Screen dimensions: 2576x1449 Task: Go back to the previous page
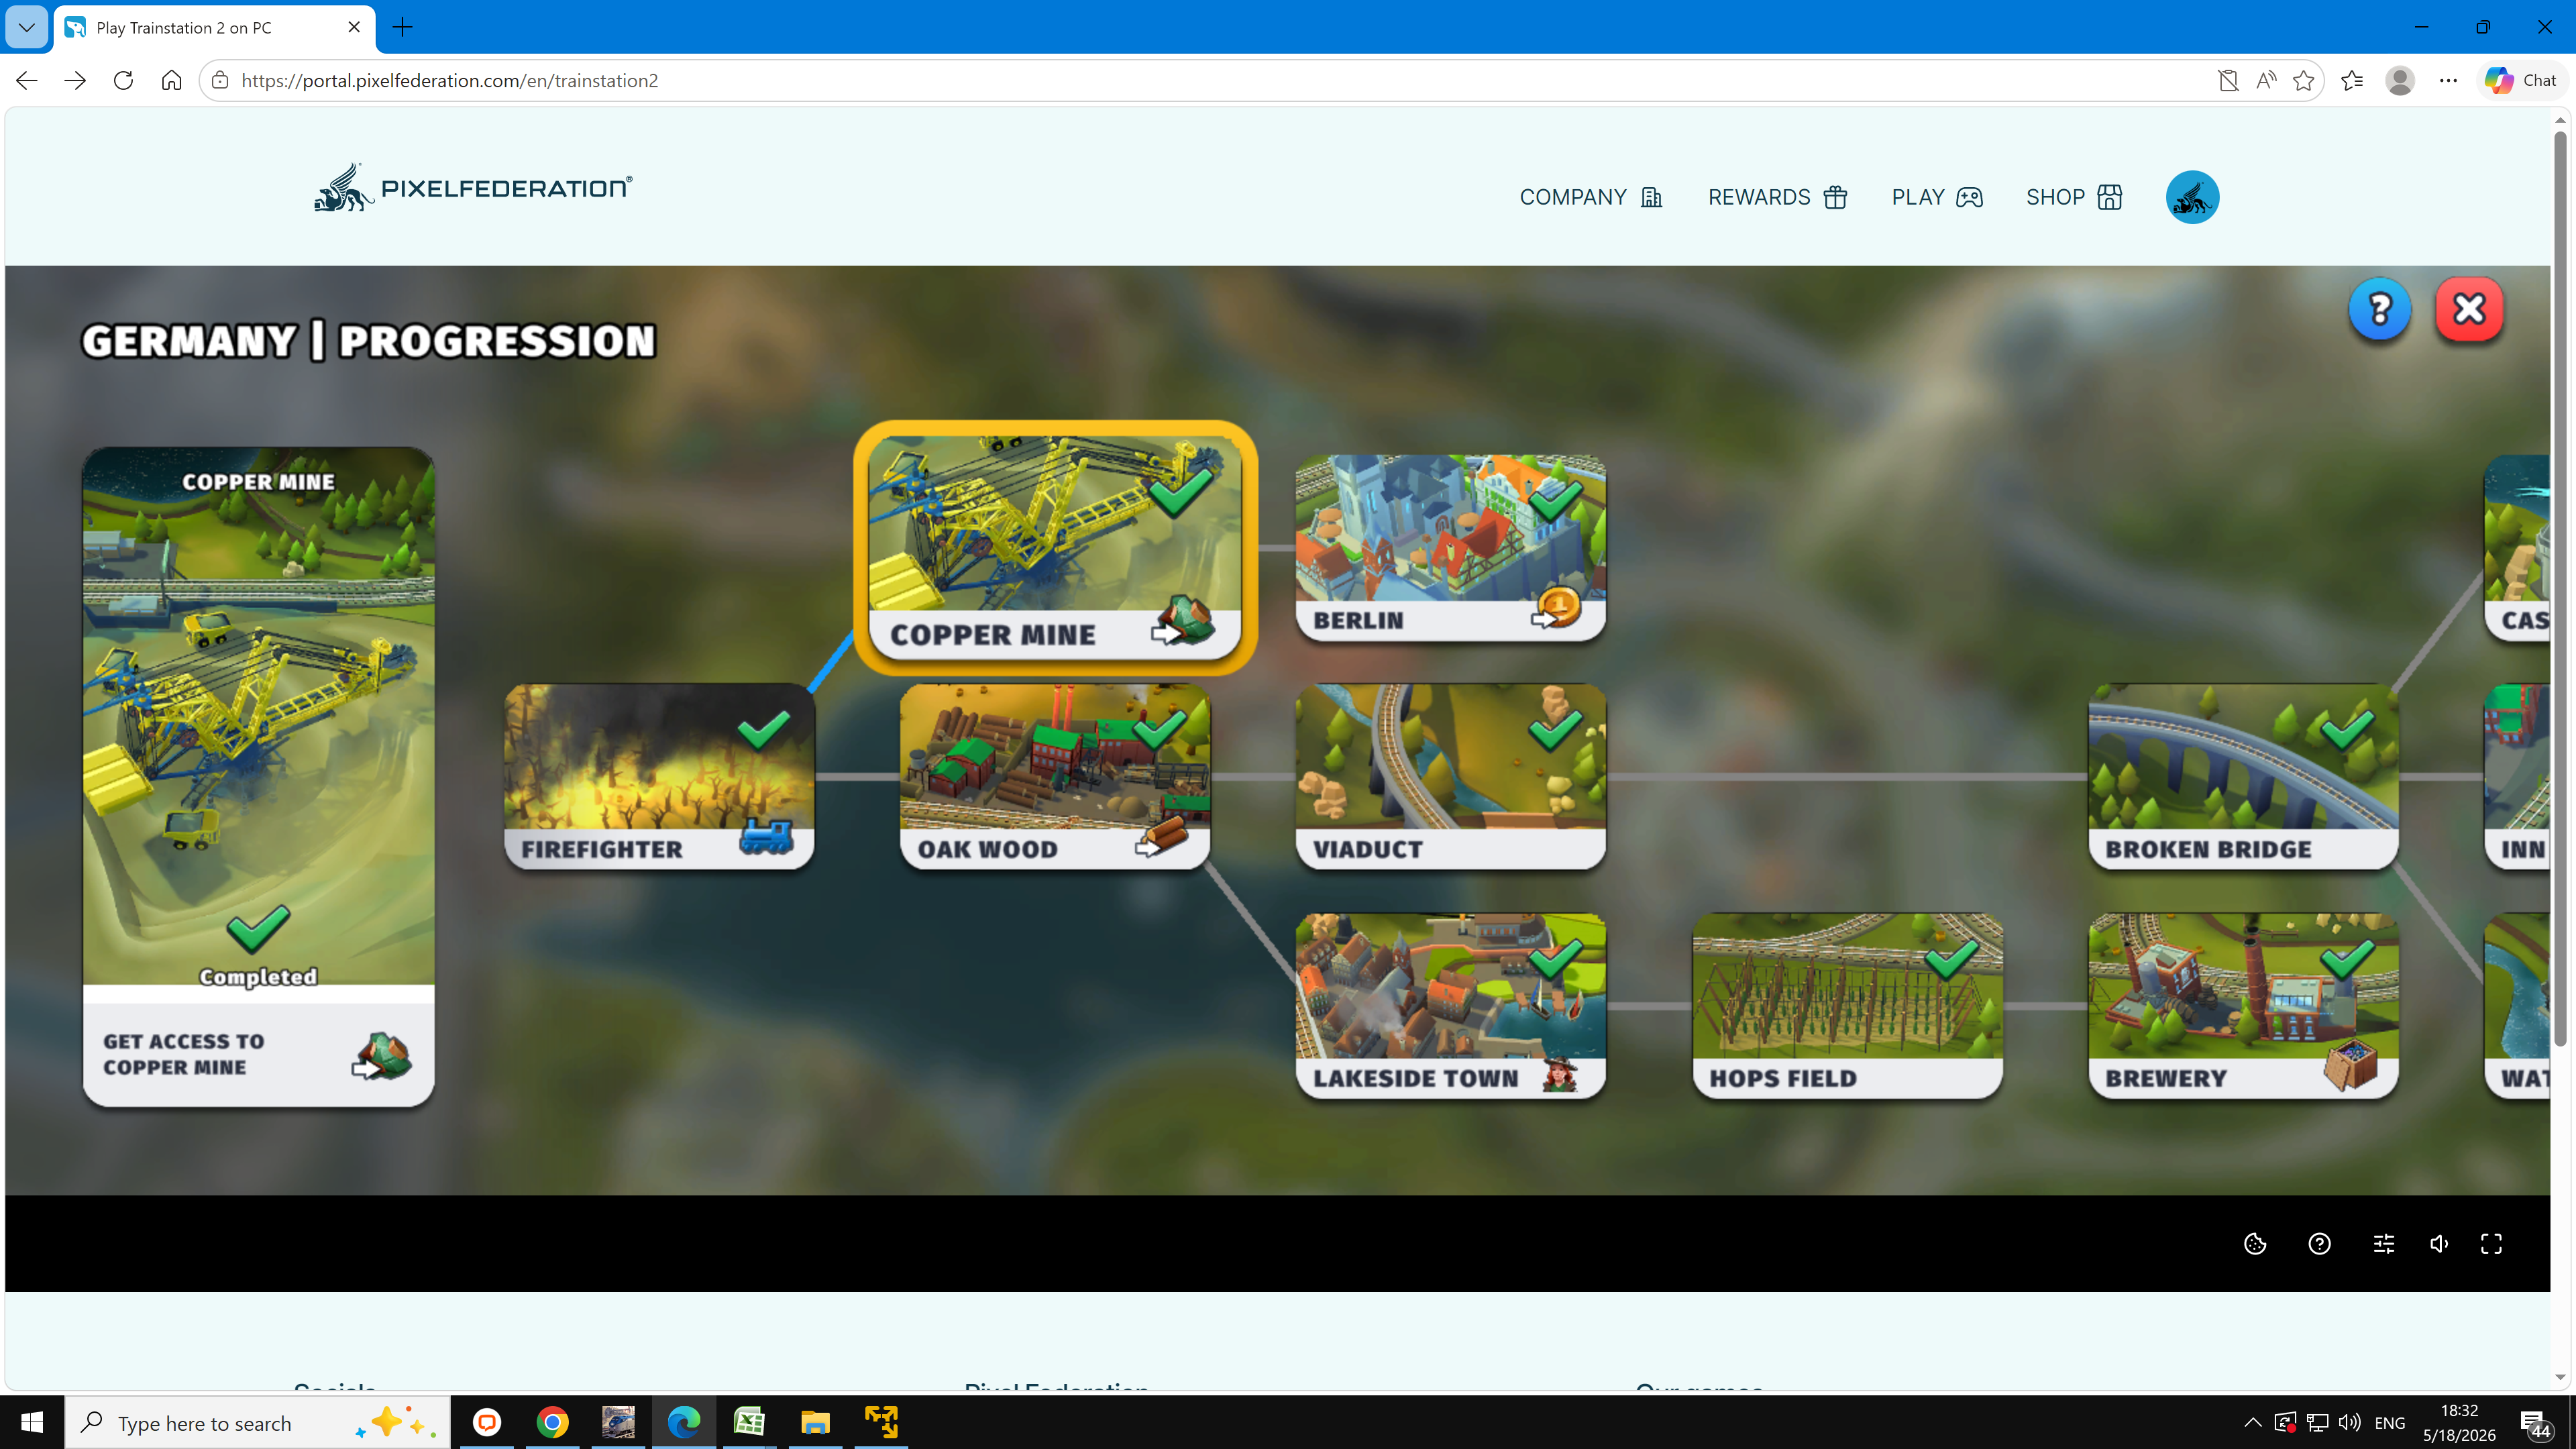pyautogui.click(x=27, y=80)
